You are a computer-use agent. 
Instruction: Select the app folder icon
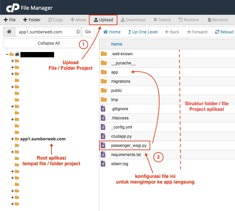point(104,72)
